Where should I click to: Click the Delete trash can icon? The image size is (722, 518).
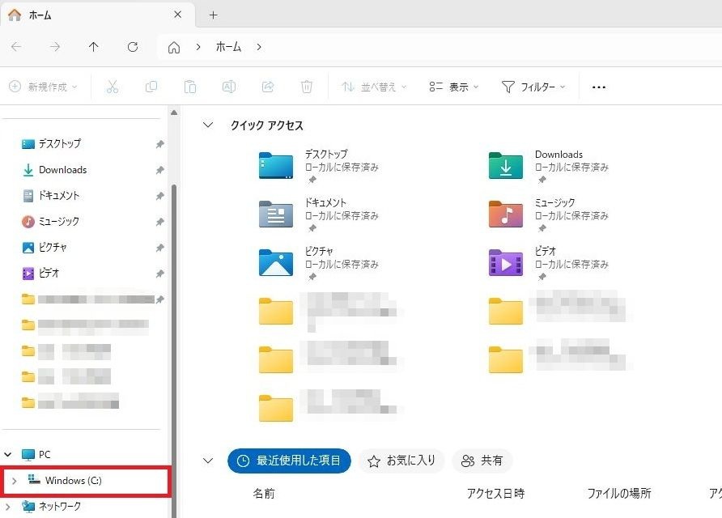click(x=307, y=87)
